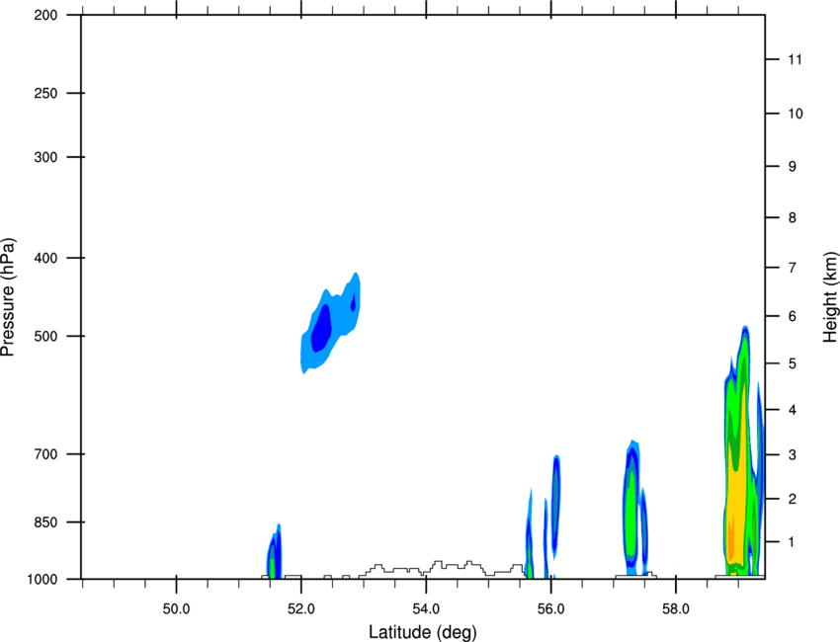
Task: Click the 4 km height tick label
Action: 792,410
